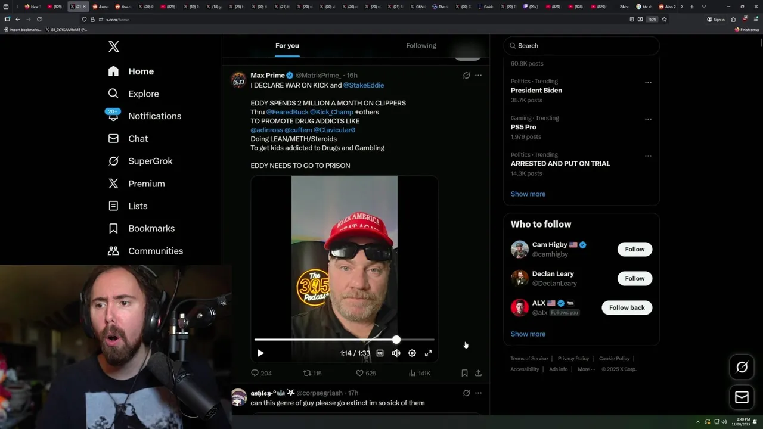Open Privacy Policy link
The width and height of the screenshot is (763, 429).
tap(573, 359)
